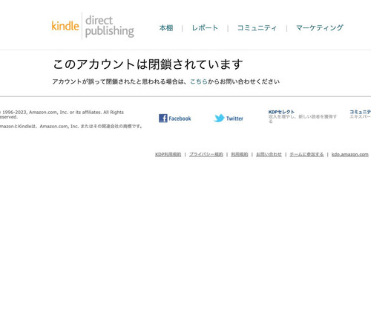Click the お問い合わせ footer link

pos(269,154)
